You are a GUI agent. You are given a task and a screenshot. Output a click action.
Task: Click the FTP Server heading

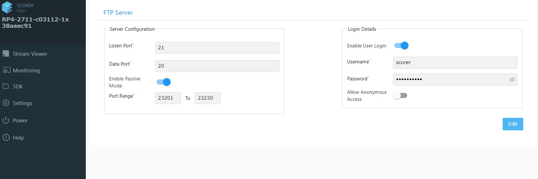118,12
